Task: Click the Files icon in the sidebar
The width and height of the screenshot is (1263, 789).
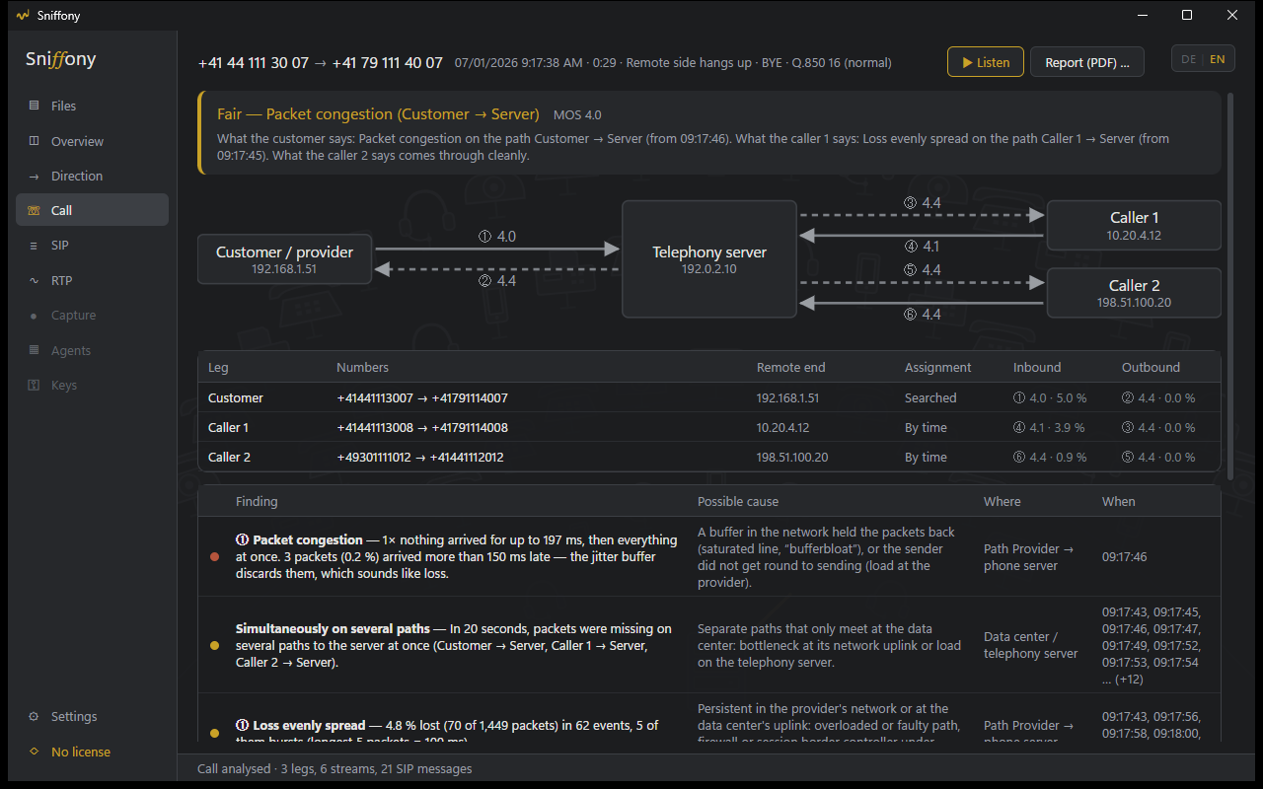Action: click(x=35, y=106)
